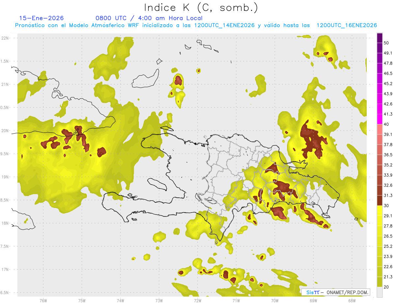Screen dimensions: 395x305
Task: Select the '15-Ene-2026' date text
Action: pos(41,18)
